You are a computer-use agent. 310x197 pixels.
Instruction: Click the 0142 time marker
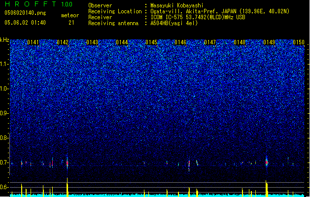[63, 42]
